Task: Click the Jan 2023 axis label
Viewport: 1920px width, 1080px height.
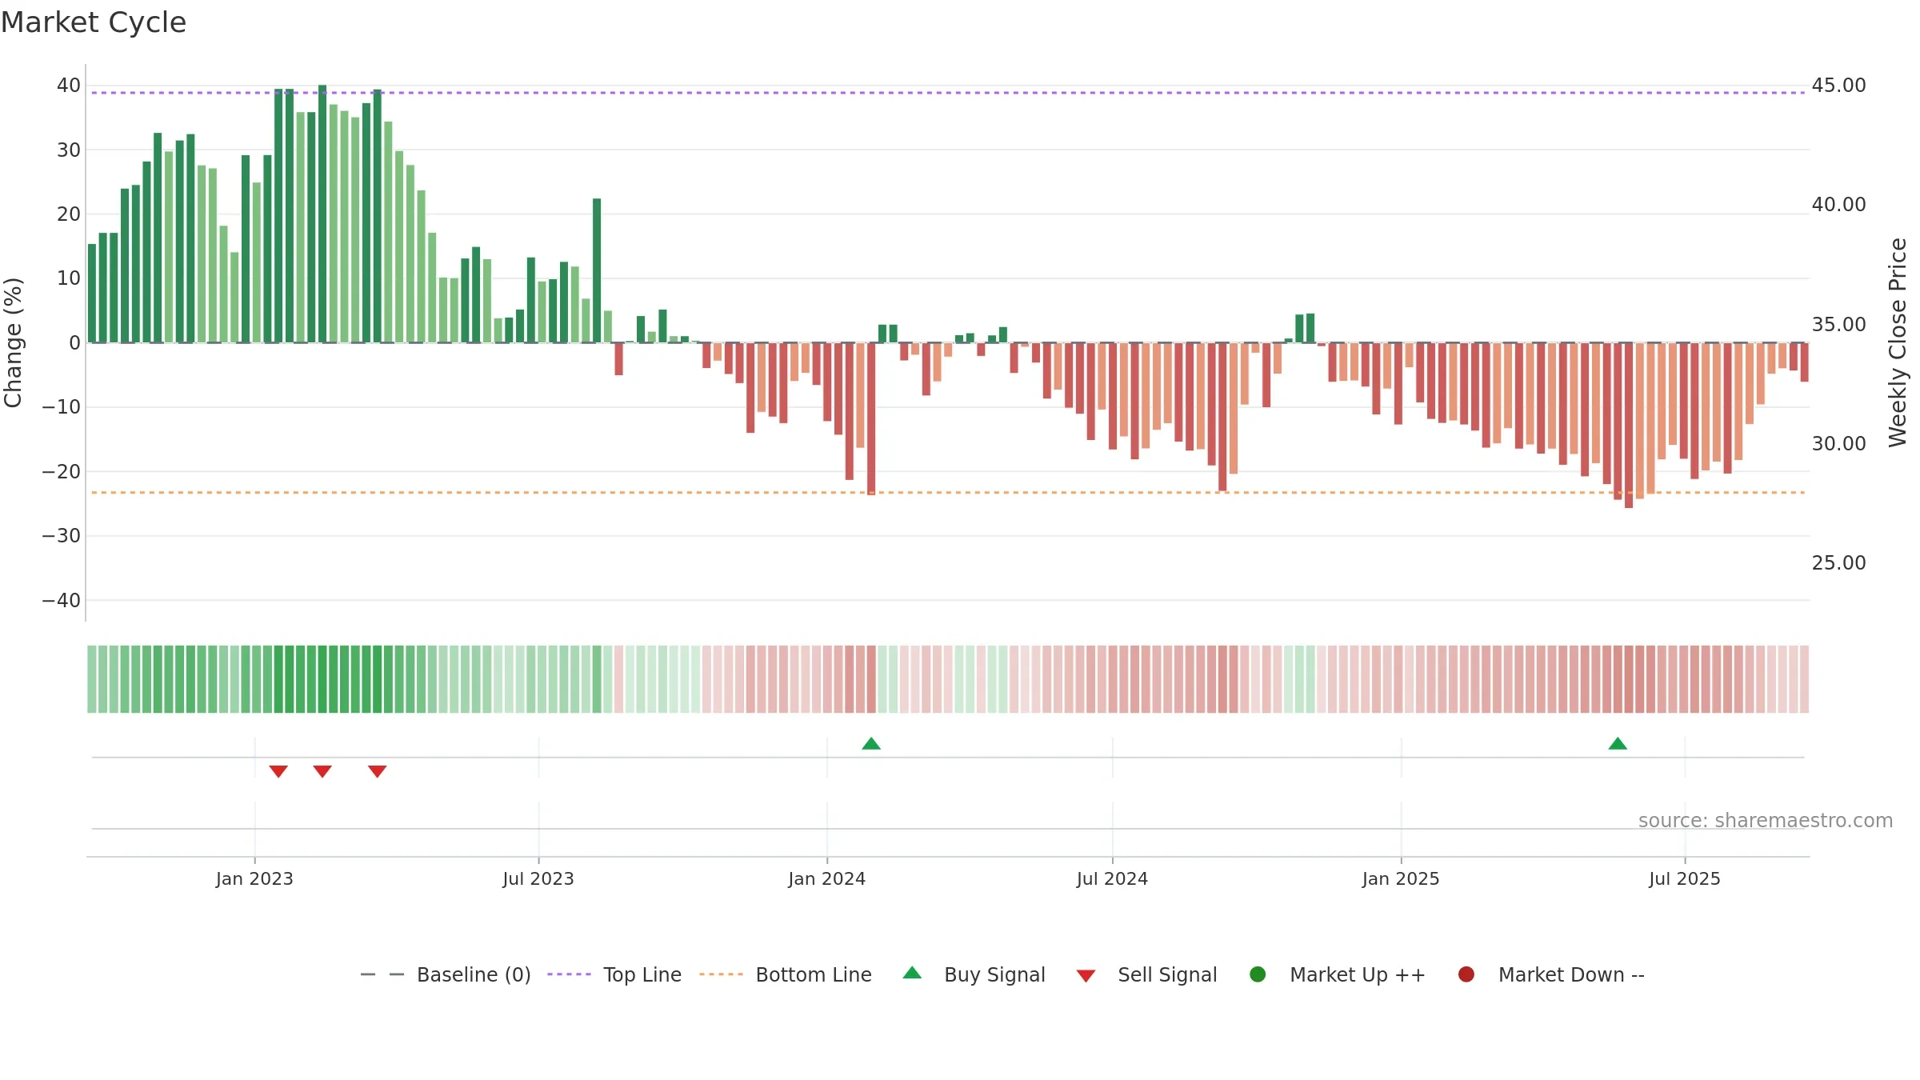Action: coord(254,879)
